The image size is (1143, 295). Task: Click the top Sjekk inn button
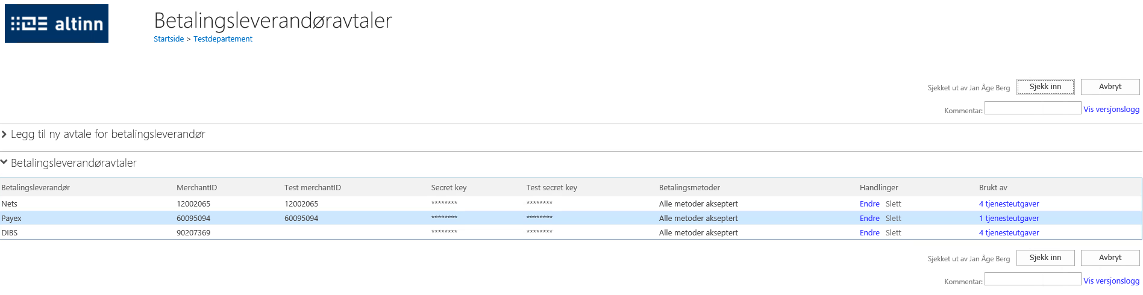pyautogui.click(x=1045, y=87)
